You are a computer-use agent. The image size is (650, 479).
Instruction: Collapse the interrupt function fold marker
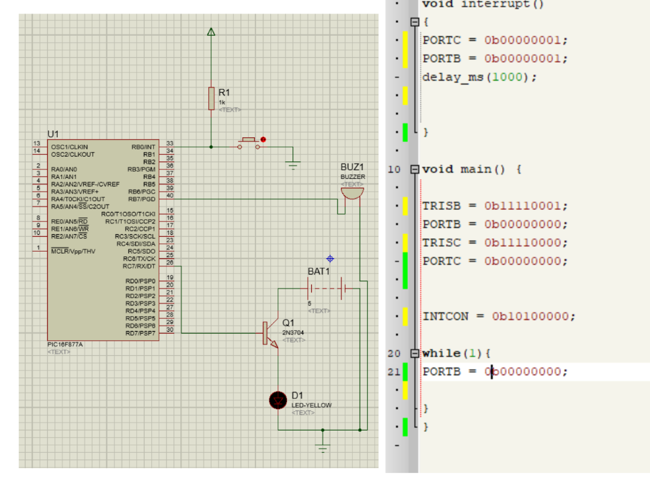415,22
